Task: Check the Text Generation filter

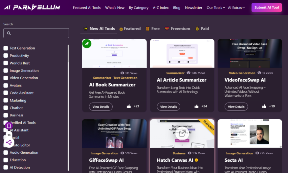Action: coord(6,48)
